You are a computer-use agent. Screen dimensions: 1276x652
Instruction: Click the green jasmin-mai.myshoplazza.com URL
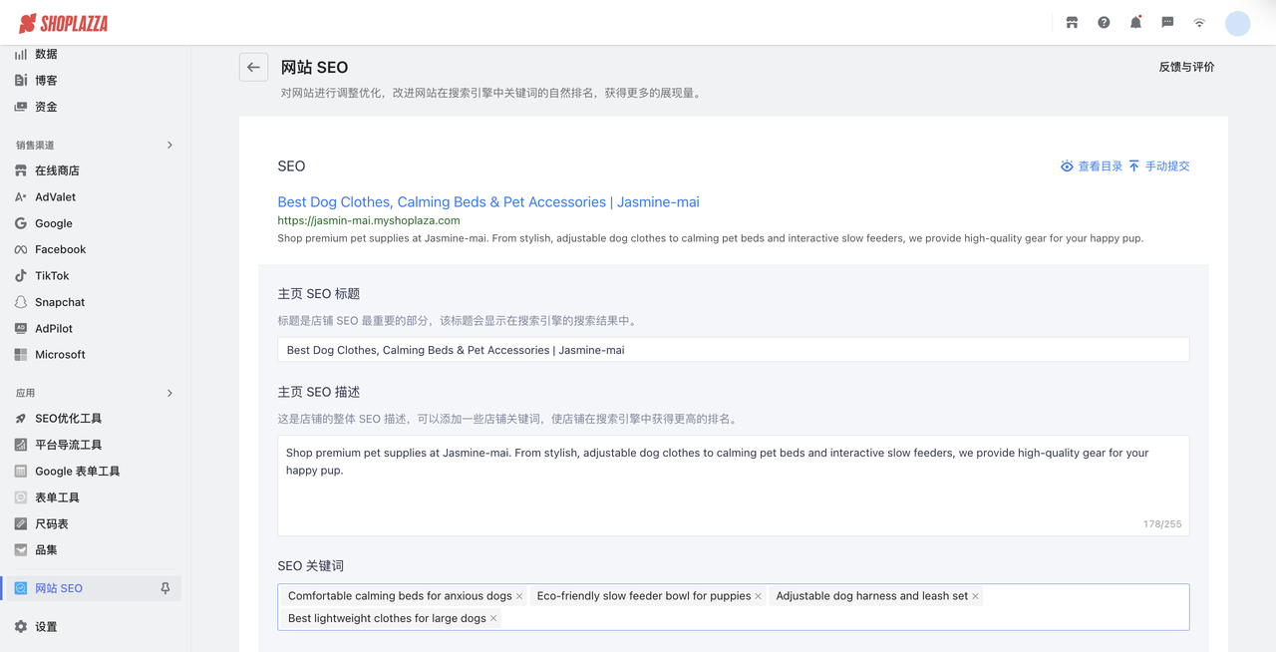pyautogui.click(x=369, y=220)
